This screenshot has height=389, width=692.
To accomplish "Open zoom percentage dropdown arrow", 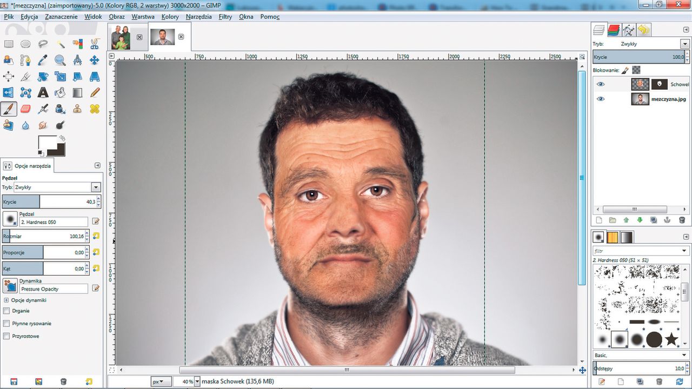I will tap(197, 381).
